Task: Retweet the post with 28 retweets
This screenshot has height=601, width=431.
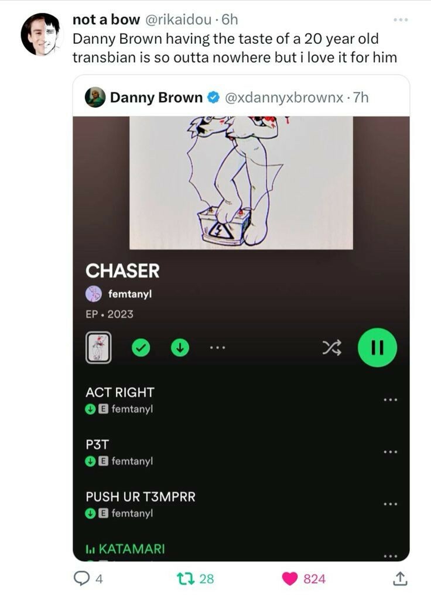Action: 186,578
